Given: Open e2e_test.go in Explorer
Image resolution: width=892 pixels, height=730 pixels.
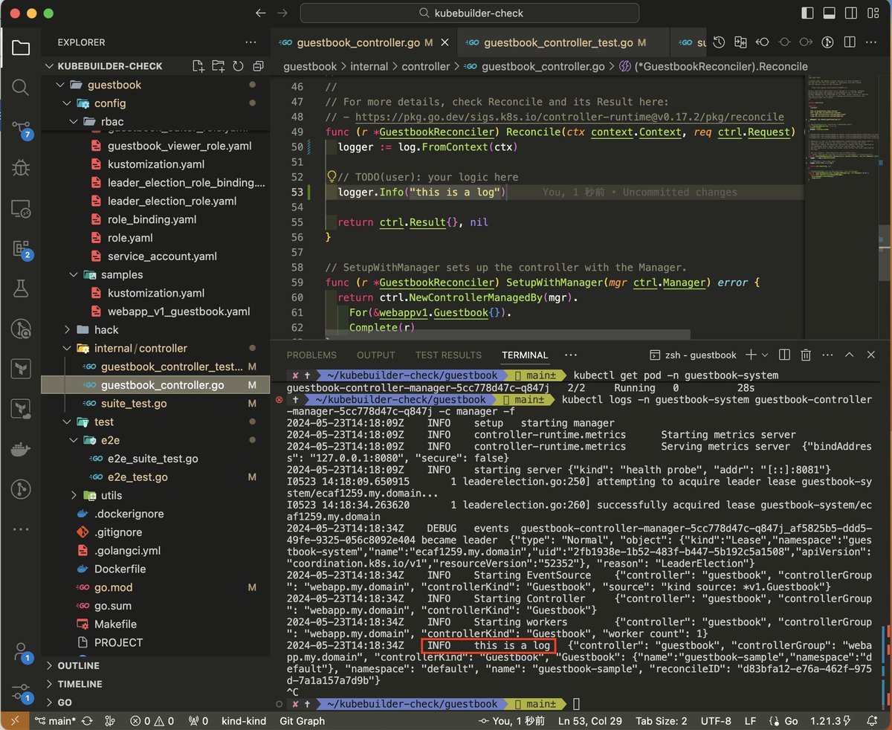Looking at the screenshot, I should (x=137, y=477).
